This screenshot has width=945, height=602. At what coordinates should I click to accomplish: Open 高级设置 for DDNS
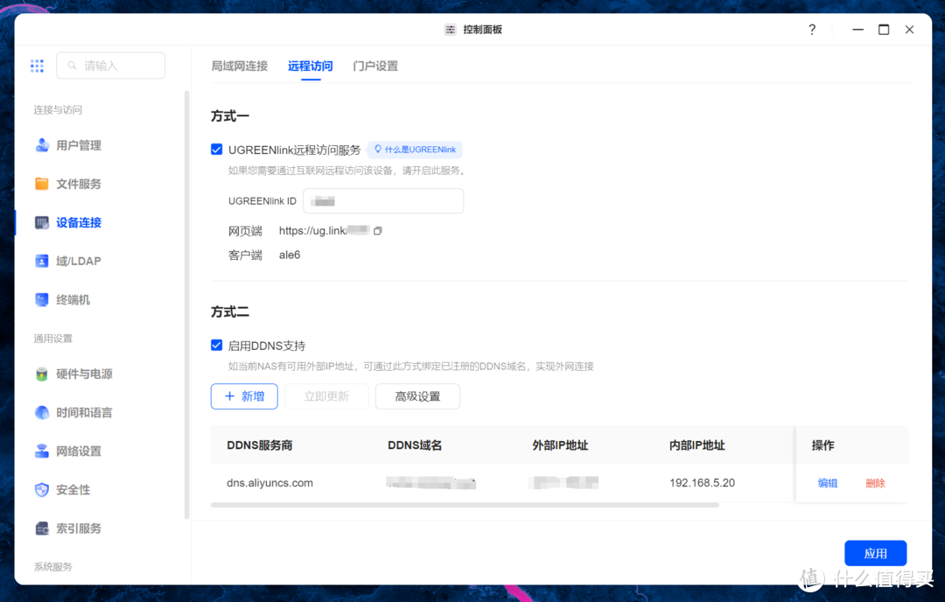pos(417,396)
